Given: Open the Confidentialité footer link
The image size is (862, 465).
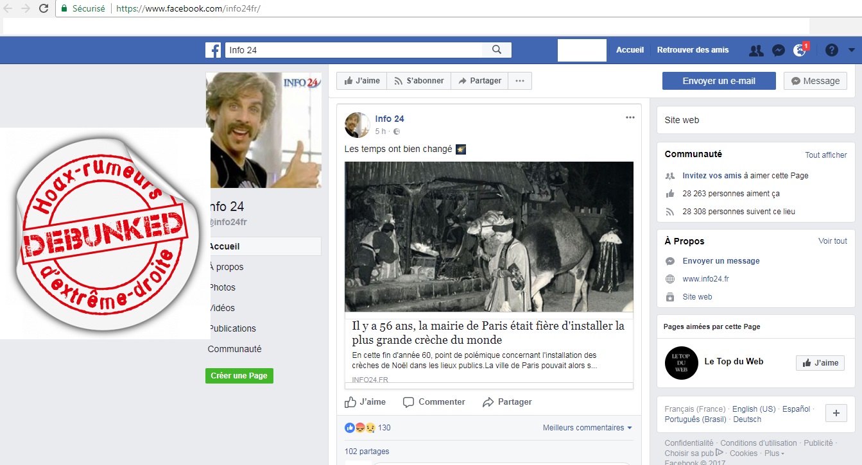Looking at the screenshot, I should coord(689,443).
